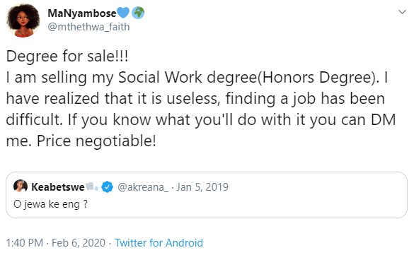Click the 'Price negotiable!' closing line
This screenshot has height=255, width=414.
[x=96, y=141]
